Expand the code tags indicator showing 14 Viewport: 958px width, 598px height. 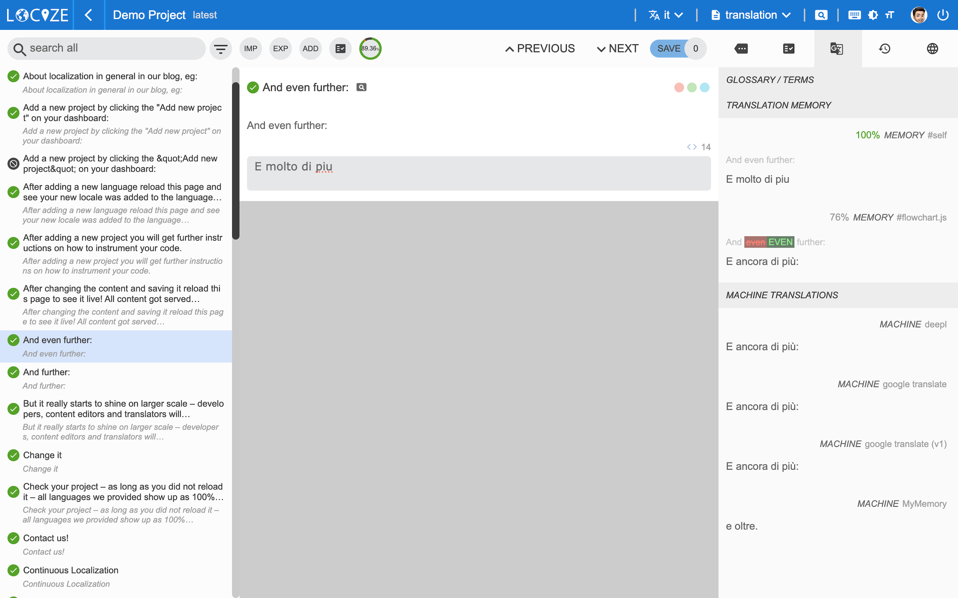pos(692,147)
